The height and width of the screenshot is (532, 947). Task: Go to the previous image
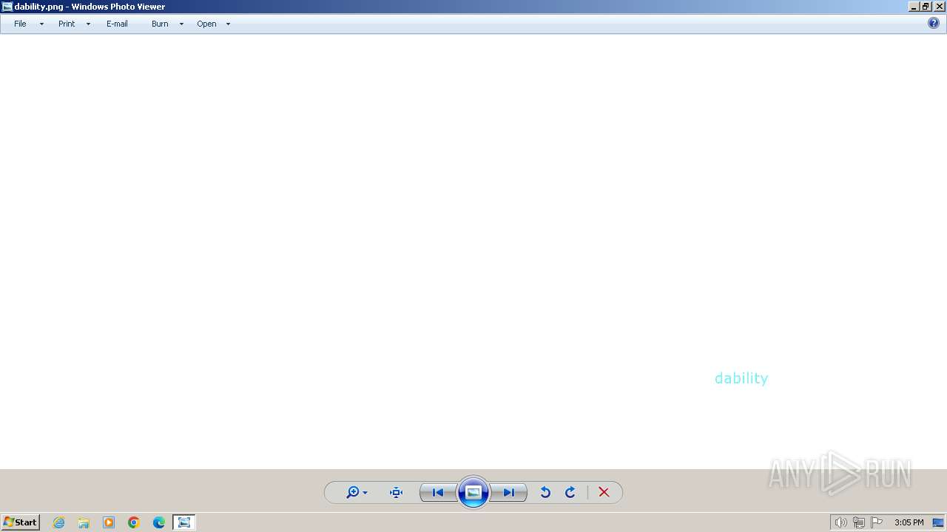(x=438, y=492)
